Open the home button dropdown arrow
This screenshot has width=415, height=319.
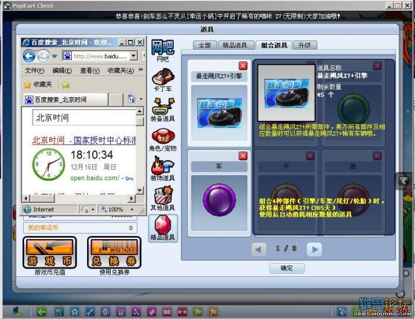tap(141, 99)
